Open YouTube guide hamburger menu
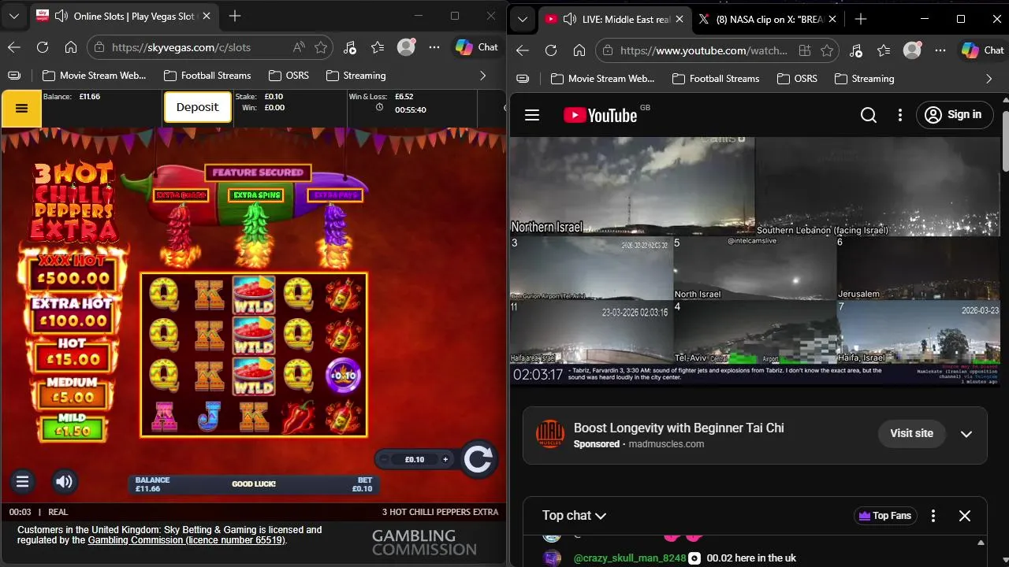This screenshot has height=567, width=1009. pos(532,115)
